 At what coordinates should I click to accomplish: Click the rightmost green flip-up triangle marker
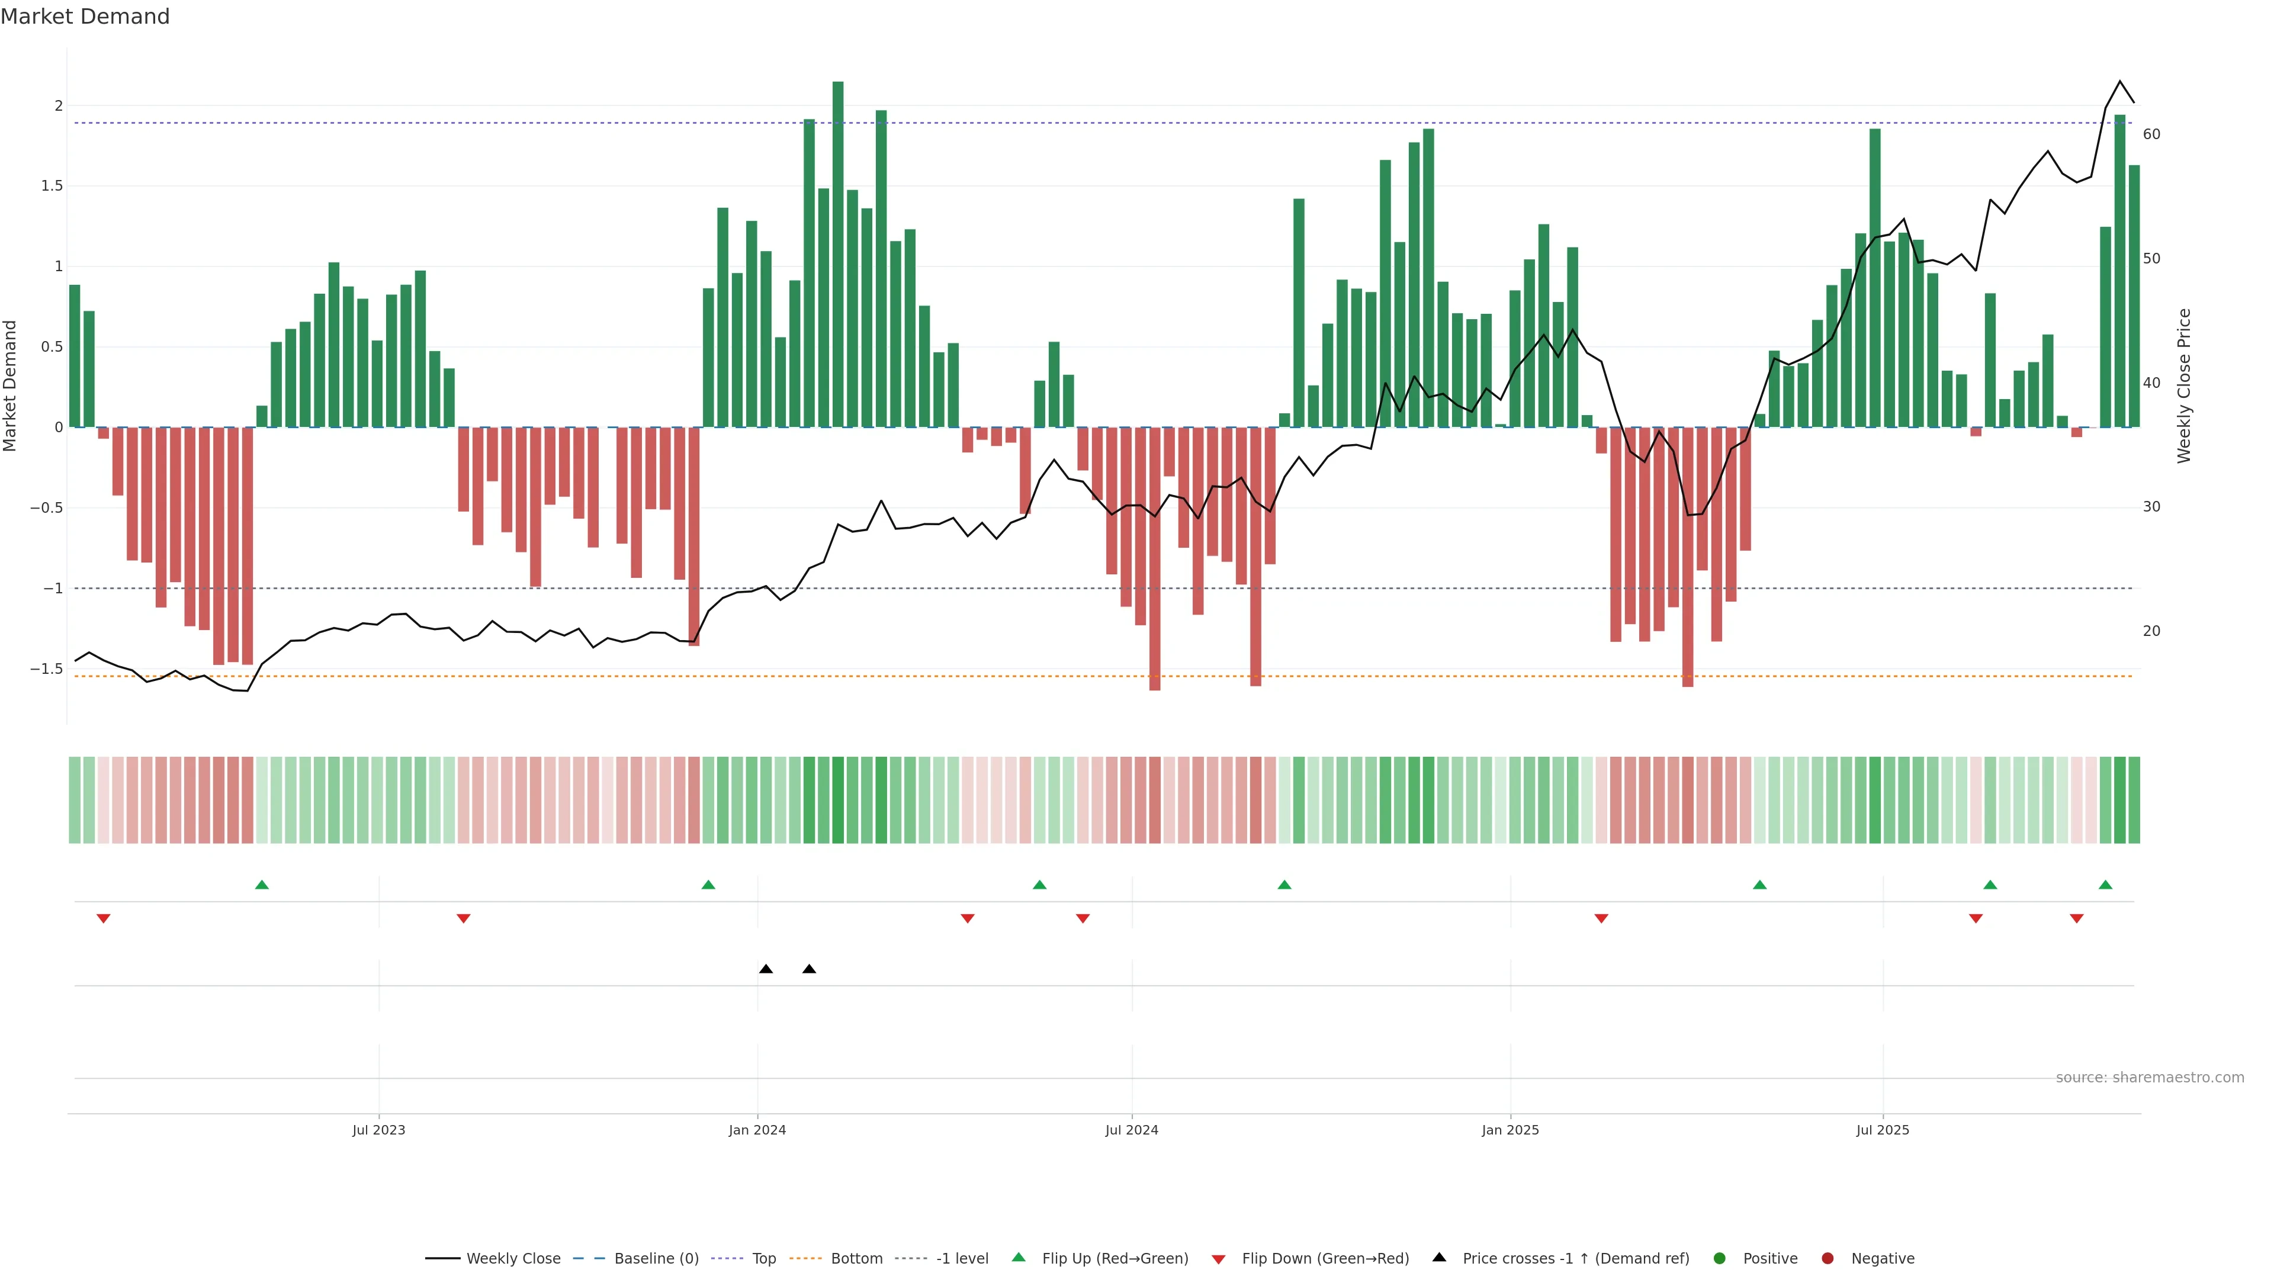point(2105,885)
